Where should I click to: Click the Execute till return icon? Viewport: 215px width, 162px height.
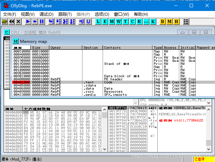click(x=82, y=22)
